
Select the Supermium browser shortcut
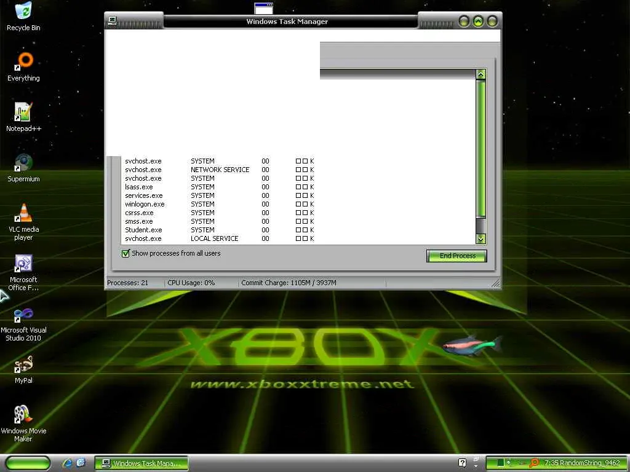(23, 168)
